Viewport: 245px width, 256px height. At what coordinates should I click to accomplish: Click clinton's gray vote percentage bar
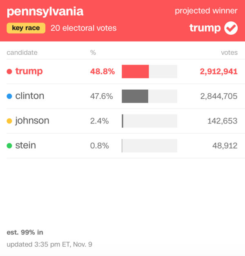pyautogui.click(x=135, y=96)
